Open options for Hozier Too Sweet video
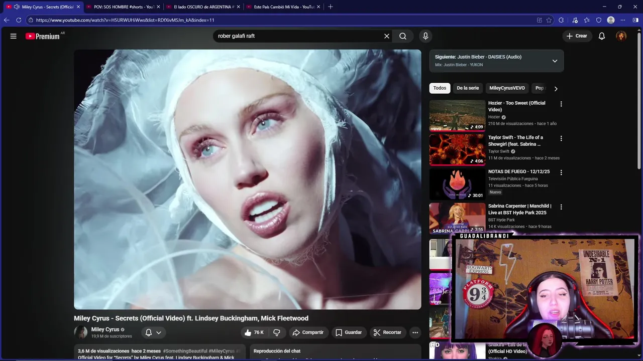The image size is (643, 361). click(561, 104)
